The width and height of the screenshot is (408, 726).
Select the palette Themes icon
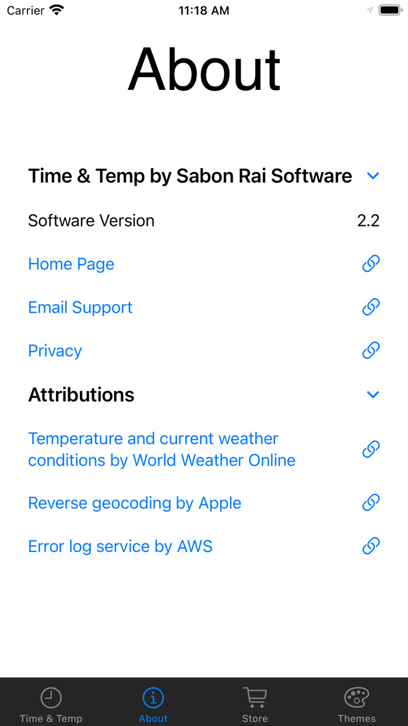pos(356,696)
